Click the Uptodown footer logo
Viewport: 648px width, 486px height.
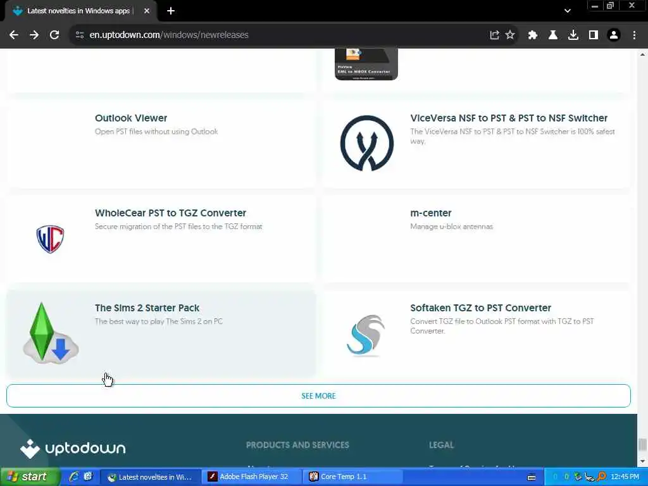pos(73,449)
